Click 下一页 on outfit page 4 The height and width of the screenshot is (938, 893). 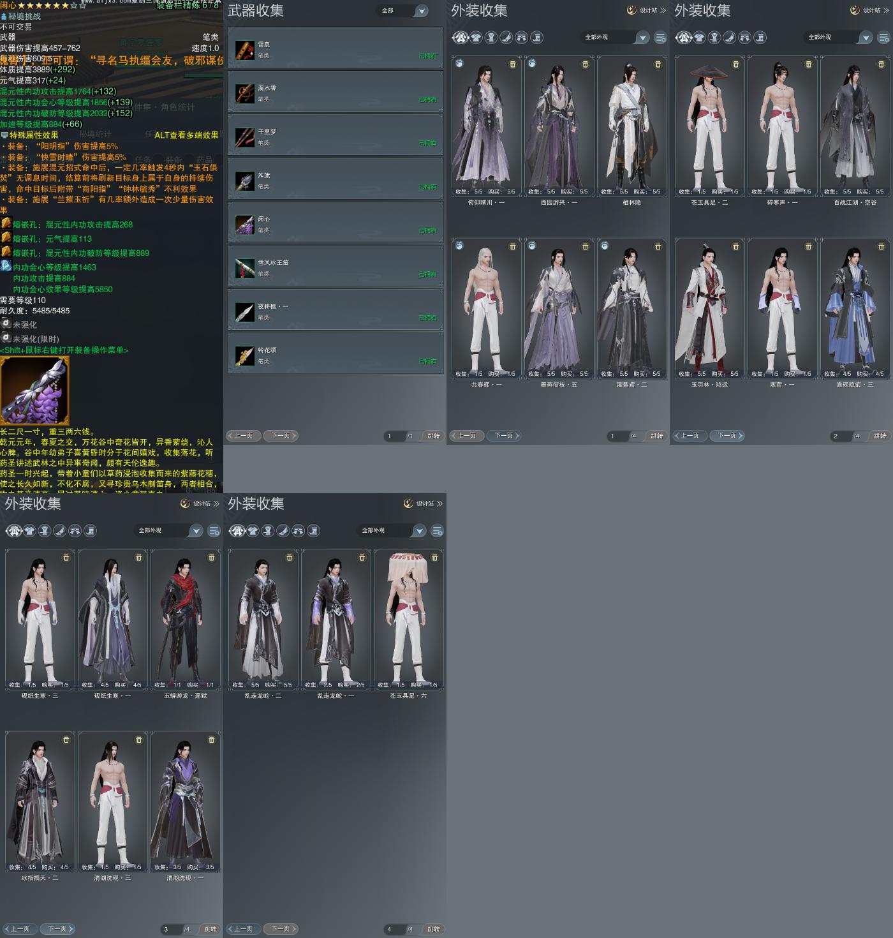pos(281,929)
